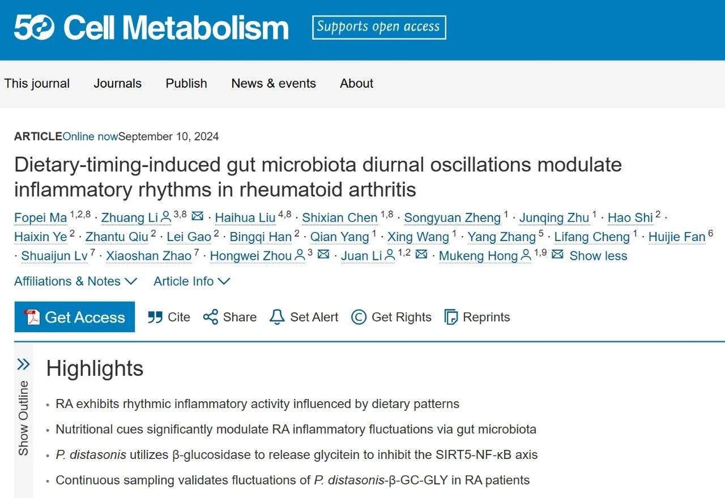Click the Get Rights copyright icon

point(359,317)
